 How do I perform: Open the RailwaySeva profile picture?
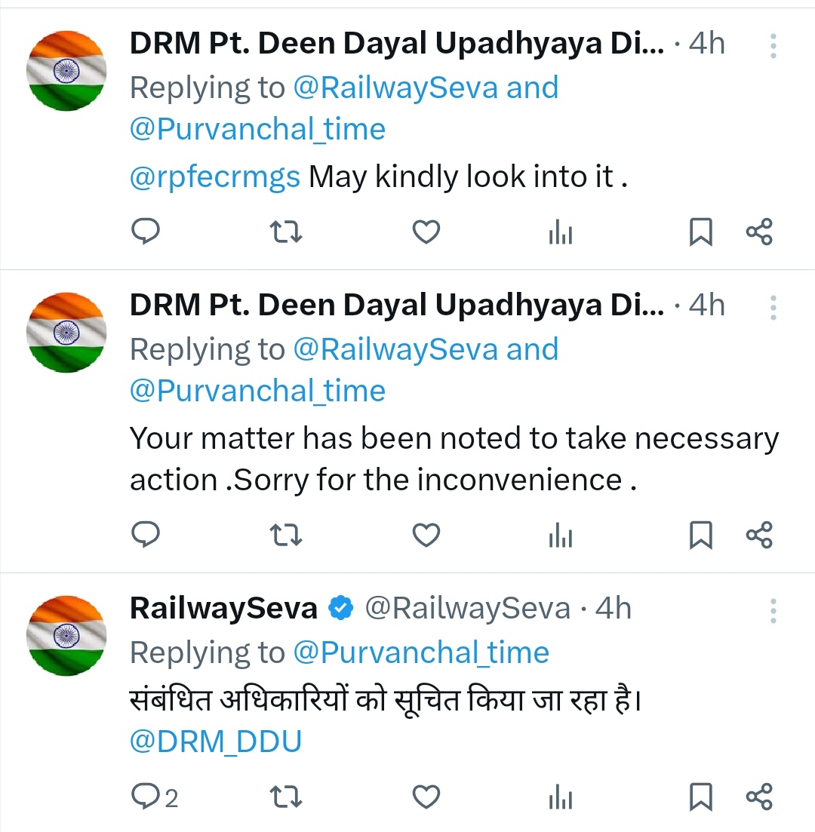(x=66, y=635)
